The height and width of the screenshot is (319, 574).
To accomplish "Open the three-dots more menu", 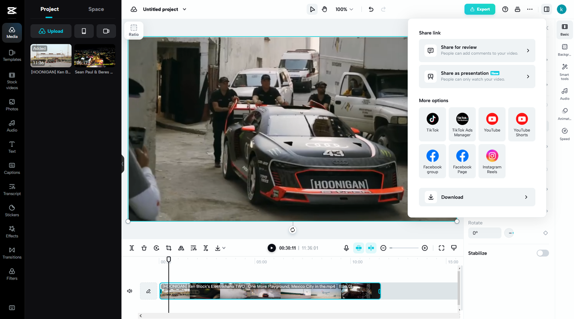I will [x=530, y=9].
